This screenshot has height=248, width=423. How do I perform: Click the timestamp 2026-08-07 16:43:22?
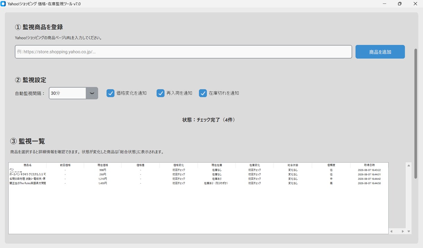click(x=369, y=170)
